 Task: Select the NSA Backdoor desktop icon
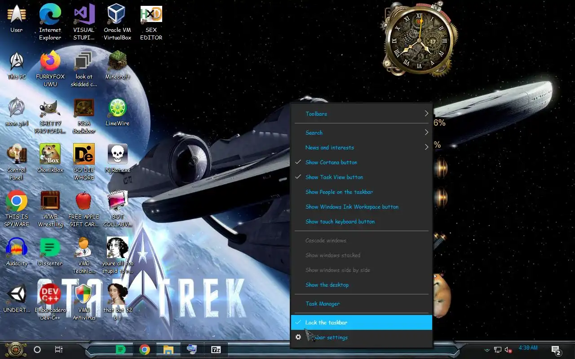click(84, 116)
